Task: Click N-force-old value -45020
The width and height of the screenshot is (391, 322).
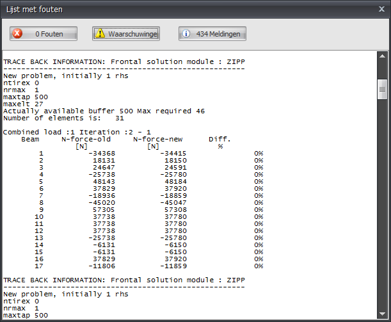Action: coord(102,202)
